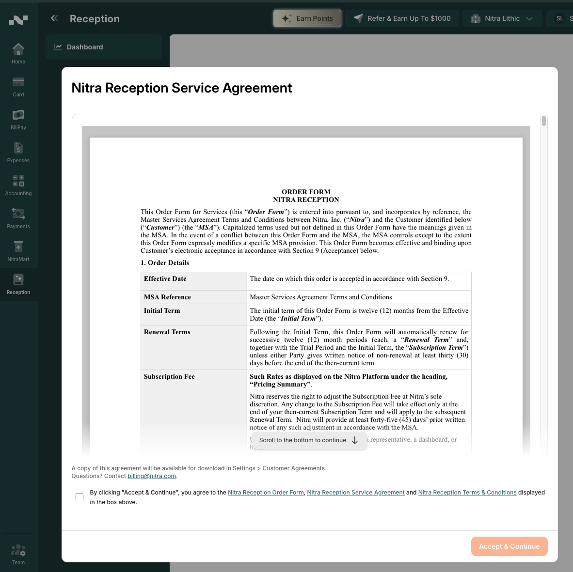Click the Accept & Continue button

[x=509, y=546]
